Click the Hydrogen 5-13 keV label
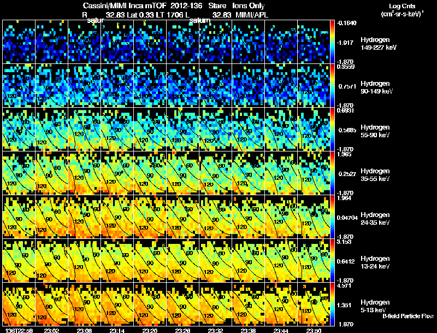This screenshot has height=333, width=437. [x=375, y=306]
